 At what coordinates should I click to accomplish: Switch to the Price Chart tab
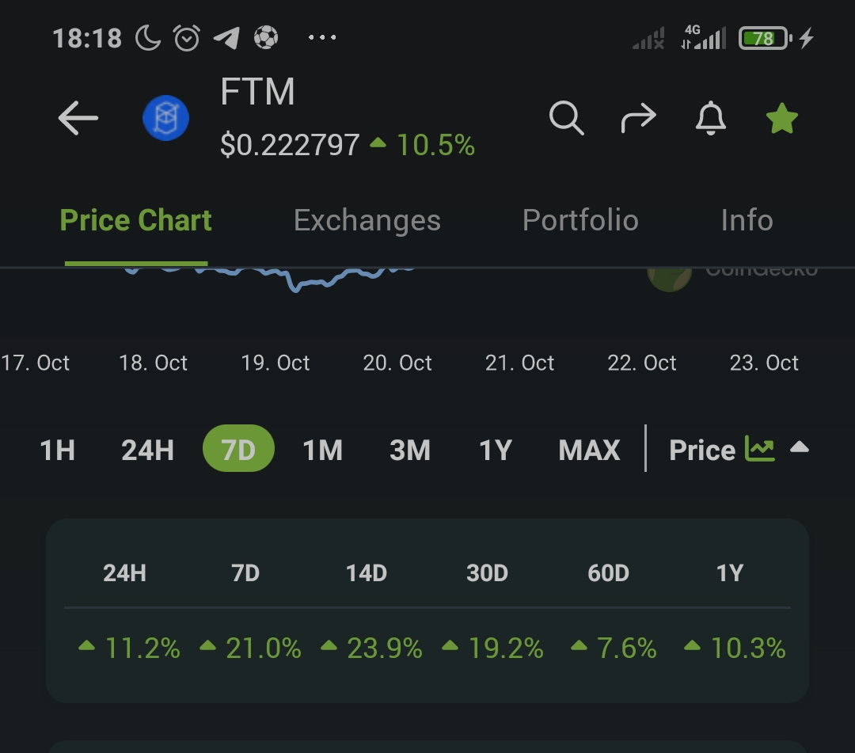point(136,220)
